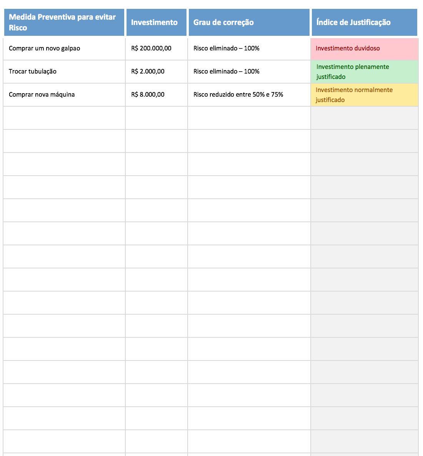Viewport: 423px width, 456px height.
Task: Select the 'Trocar tubulação' cell
Action: point(64,72)
